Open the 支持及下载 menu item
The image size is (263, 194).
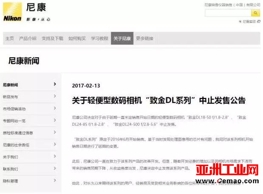pyautogui.click(x=52, y=39)
